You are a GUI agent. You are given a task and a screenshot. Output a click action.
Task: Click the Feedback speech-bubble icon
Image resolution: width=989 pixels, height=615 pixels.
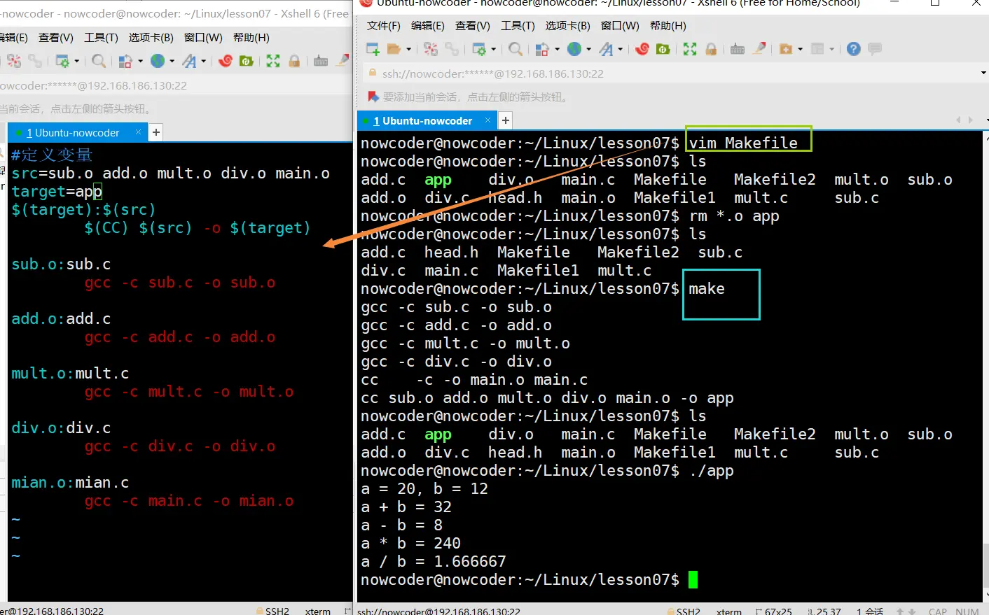click(875, 49)
